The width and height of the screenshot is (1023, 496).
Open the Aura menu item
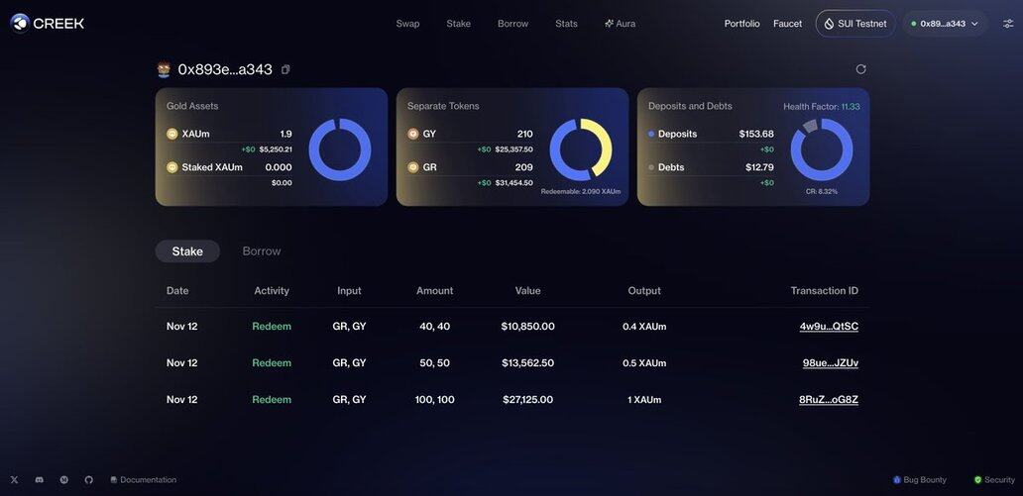tap(621, 24)
